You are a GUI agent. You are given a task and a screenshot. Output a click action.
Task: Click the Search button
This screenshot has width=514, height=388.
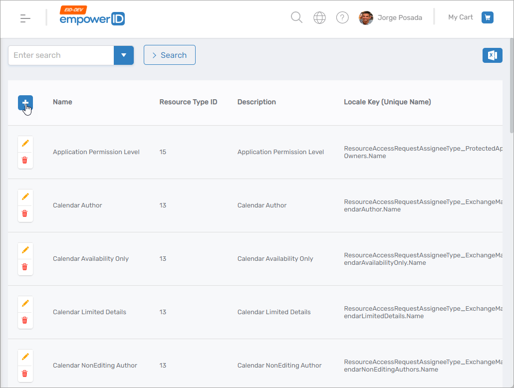click(169, 55)
